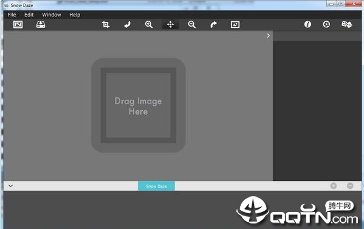Open the info icon
The width and height of the screenshot is (364, 229).
pos(307,24)
